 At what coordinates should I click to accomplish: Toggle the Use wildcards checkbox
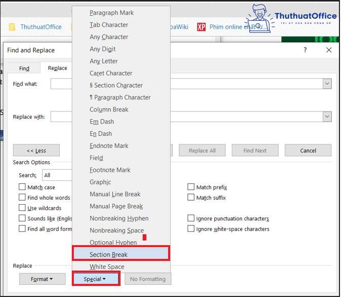click(22, 208)
